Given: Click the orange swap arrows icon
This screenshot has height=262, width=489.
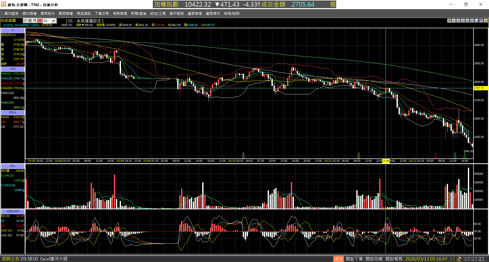Looking at the screenshot, I should (486, 21).
